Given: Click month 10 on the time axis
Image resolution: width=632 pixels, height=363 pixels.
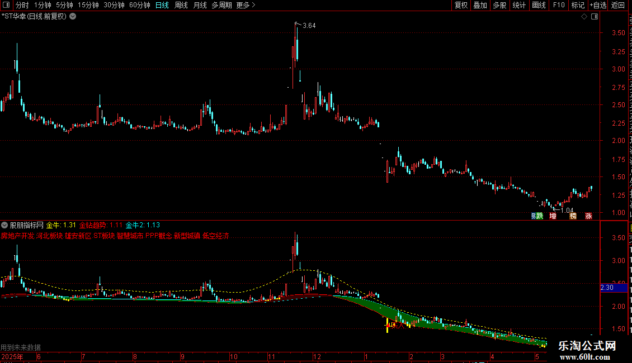Looking at the screenshot, I should coord(234,356).
